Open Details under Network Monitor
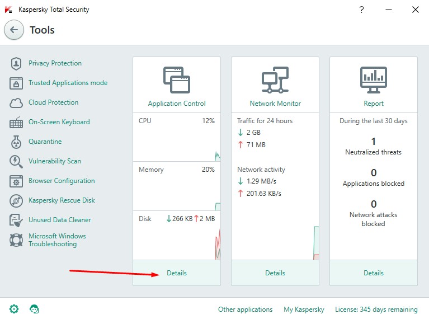The height and width of the screenshot is (319, 429). point(275,273)
